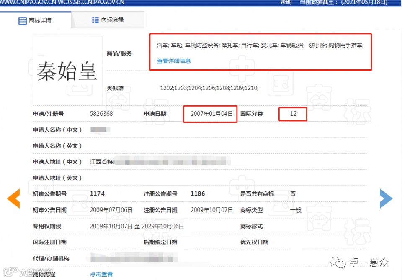Click the 注册公告日期 label
The image size is (402, 280).
tap(160, 210)
